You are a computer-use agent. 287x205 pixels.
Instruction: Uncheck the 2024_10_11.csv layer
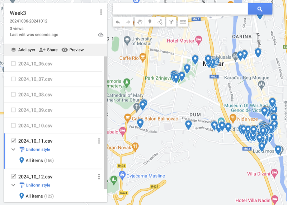(x=13, y=141)
